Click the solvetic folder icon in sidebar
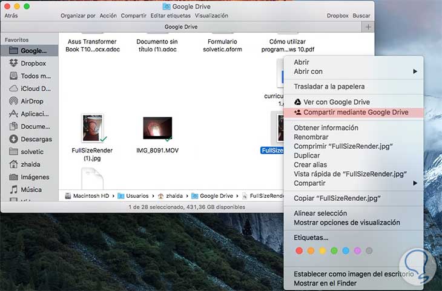 (13, 152)
